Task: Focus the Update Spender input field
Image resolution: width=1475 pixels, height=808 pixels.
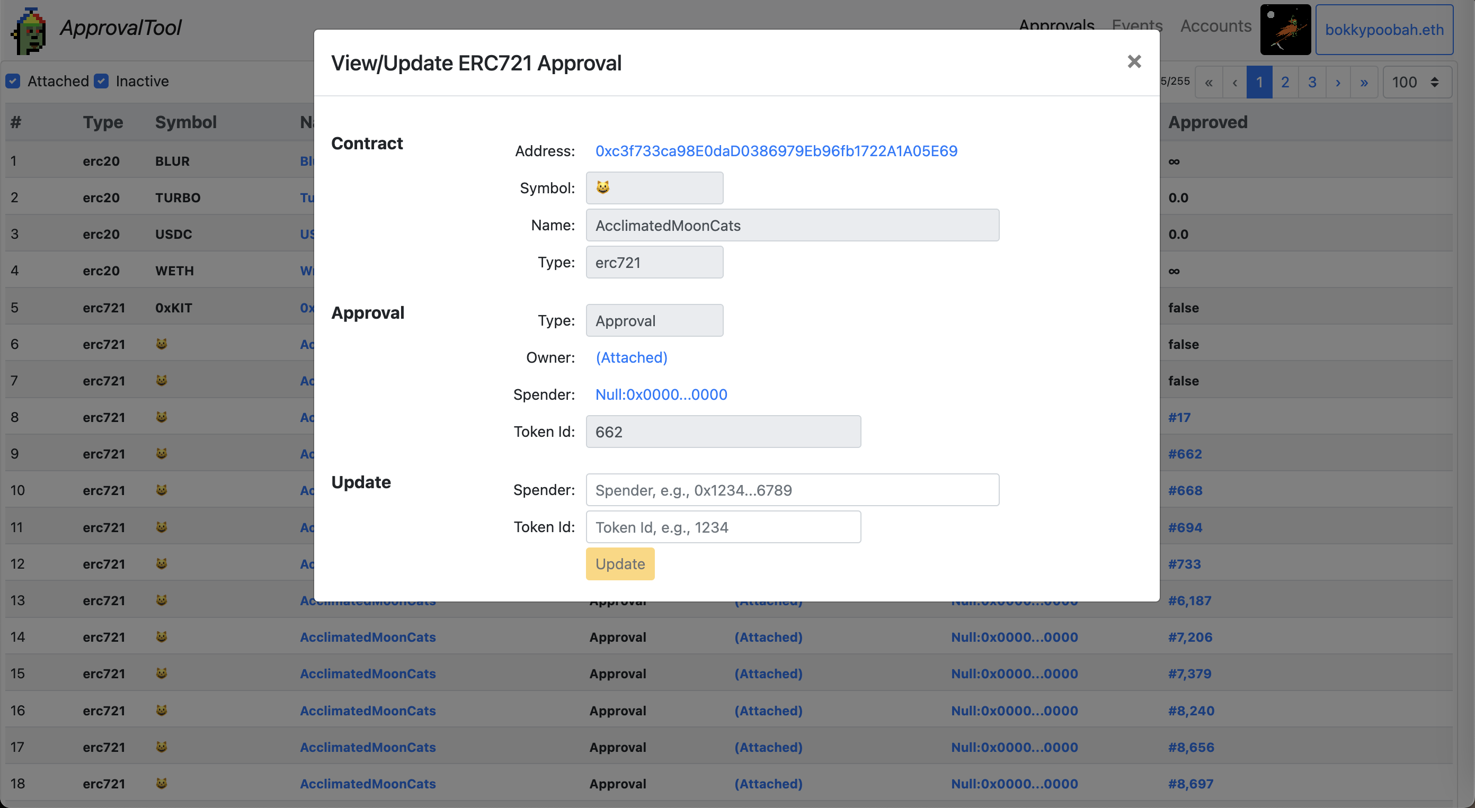Action: pos(792,490)
